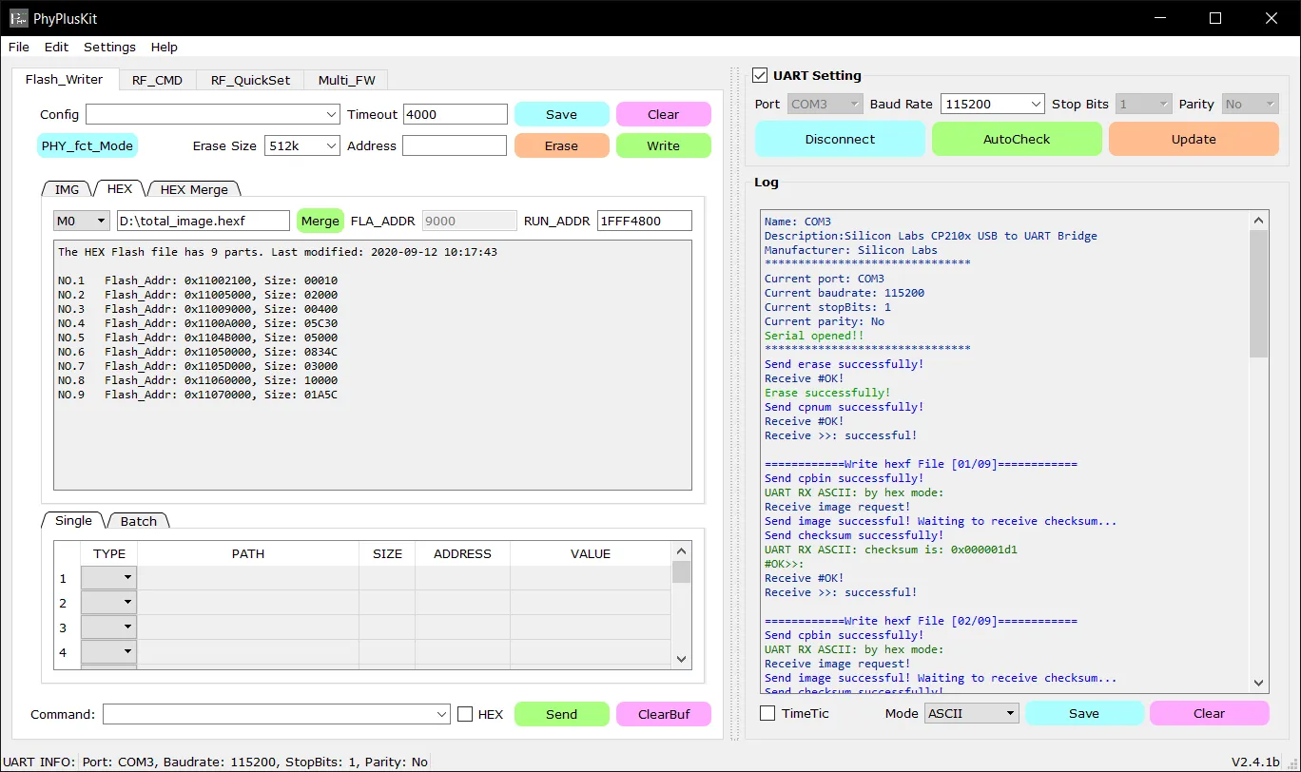Click the Log panel vertical scrollbar thumb
1301x772 pixels.
(1259, 293)
